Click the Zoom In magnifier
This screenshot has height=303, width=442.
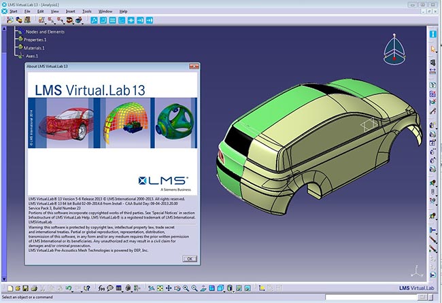click(x=186, y=288)
